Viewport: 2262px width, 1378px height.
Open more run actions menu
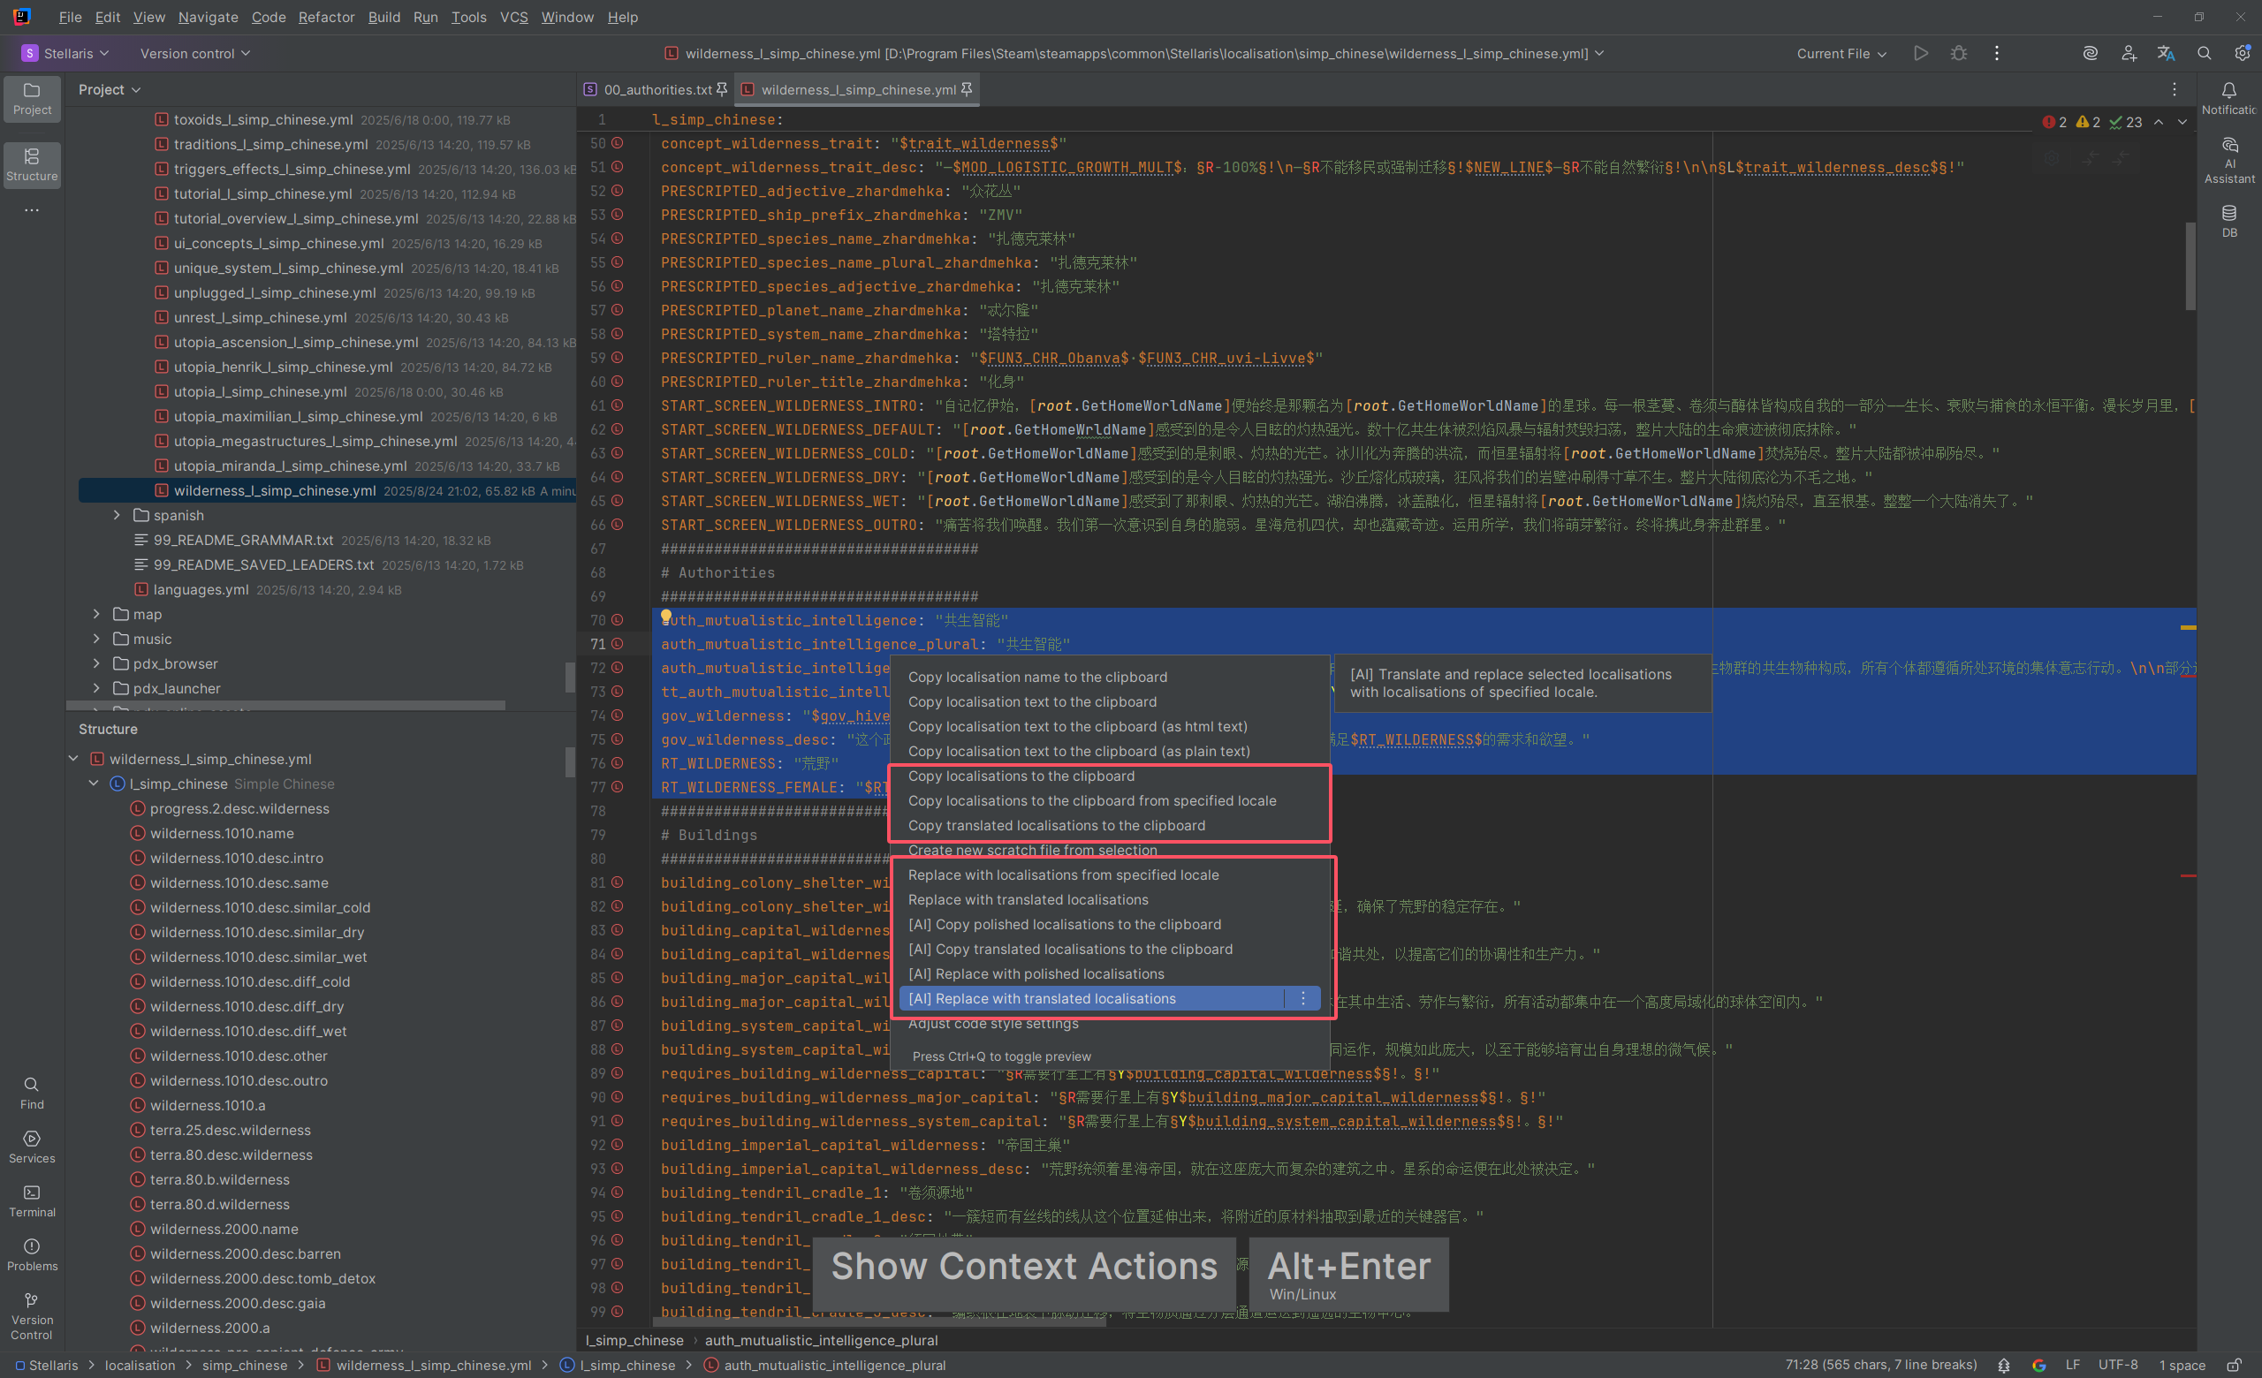(x=1996, y=53)
